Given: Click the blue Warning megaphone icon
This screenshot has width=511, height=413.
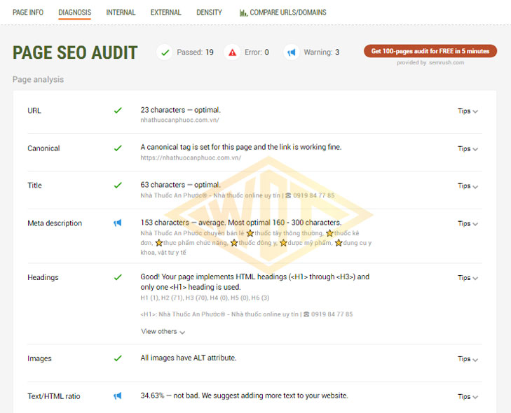Looking at the screenshot, I should tap(292, 52).
